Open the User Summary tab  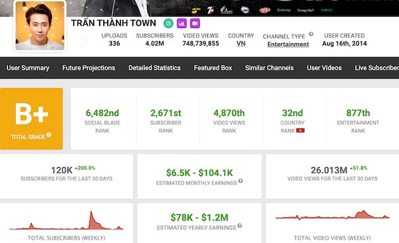pyautogui.click(x=28, y=68)
